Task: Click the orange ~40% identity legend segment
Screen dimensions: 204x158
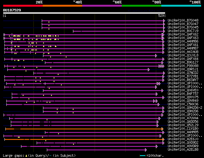Action: tap(62, 6)
